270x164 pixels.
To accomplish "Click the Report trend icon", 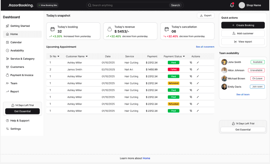I will point(7,92).
